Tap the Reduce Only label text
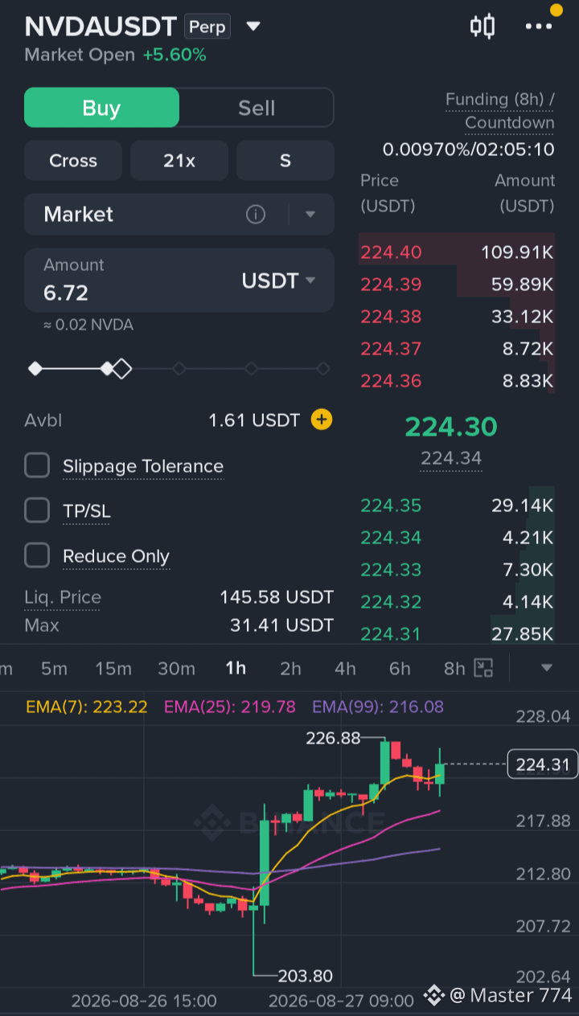Image resolution: width=579 pixels, height=1016 pixels. [117, 556]
